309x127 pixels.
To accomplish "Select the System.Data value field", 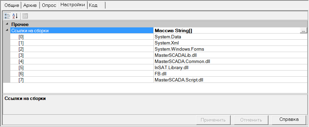I will point(230,37).
